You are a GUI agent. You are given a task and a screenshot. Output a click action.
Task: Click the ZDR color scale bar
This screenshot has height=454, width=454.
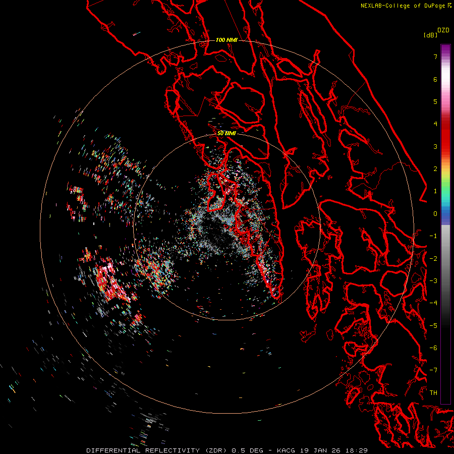tap(445, 224)
